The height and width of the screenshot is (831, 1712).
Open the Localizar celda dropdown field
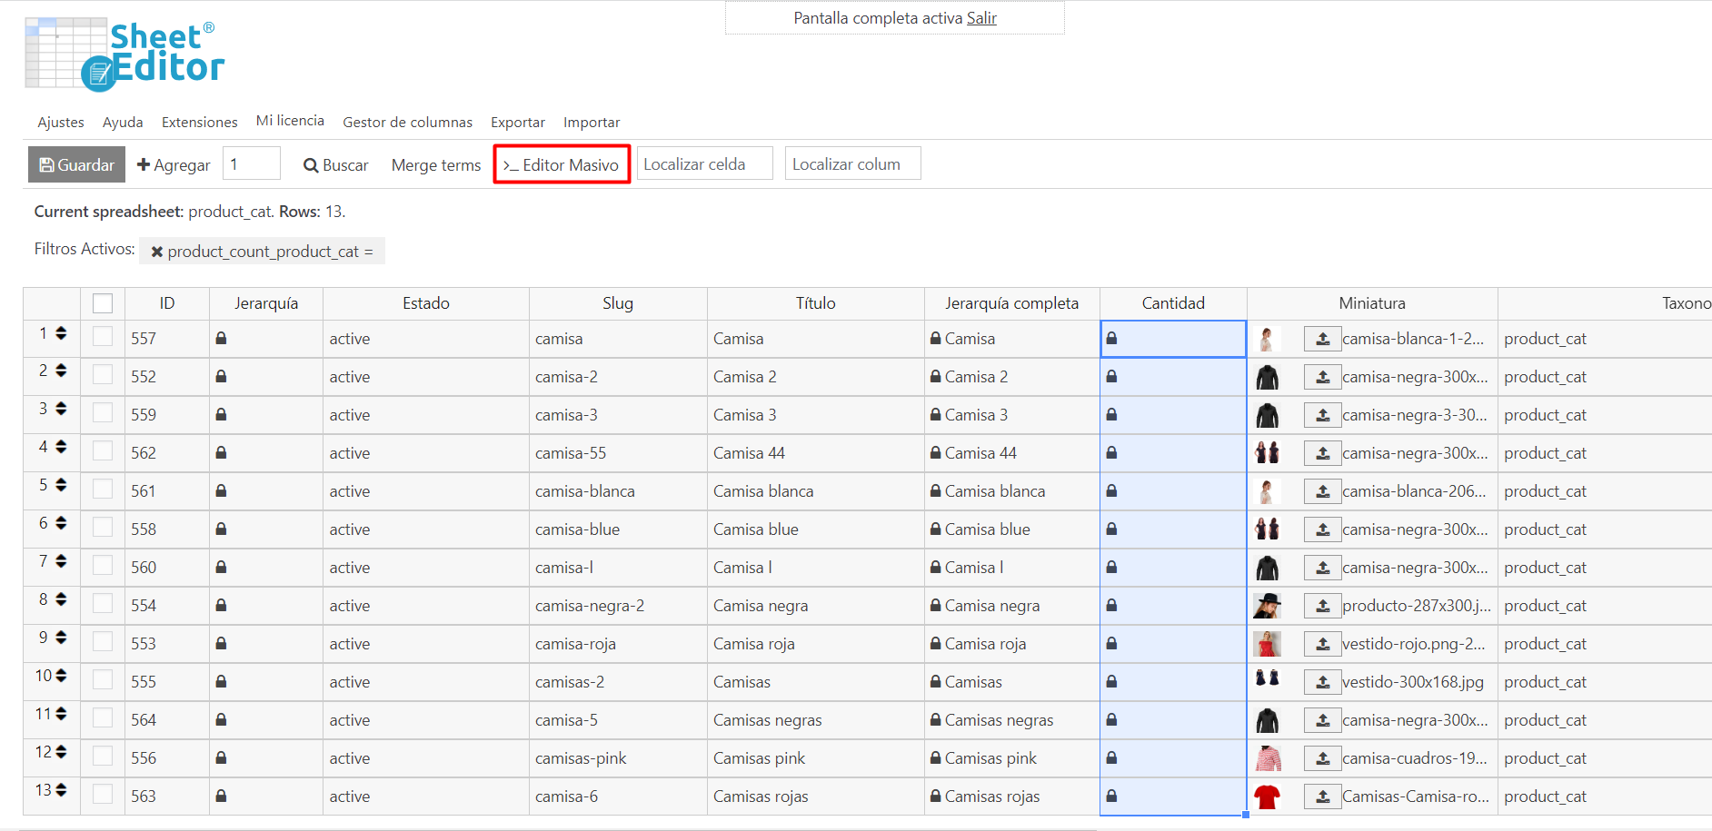point(704,164)
